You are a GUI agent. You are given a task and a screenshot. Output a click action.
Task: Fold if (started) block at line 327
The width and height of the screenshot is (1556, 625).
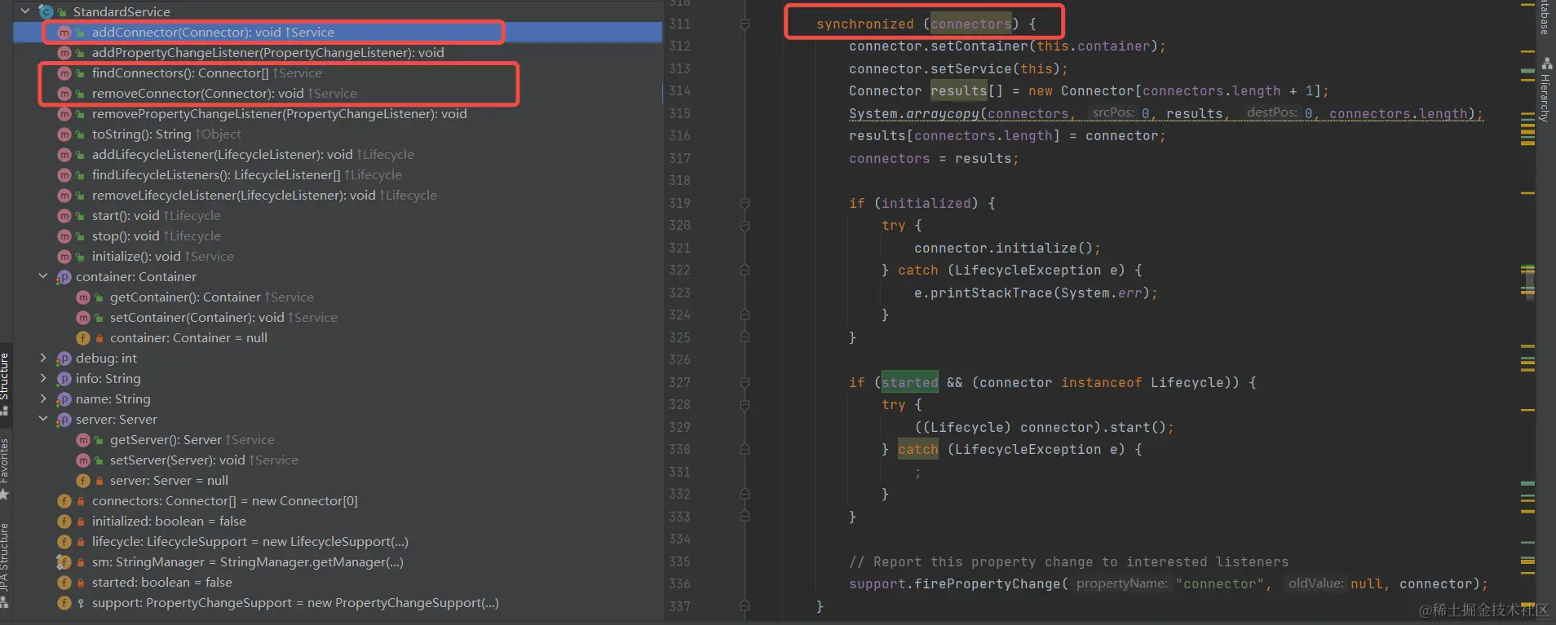pyautogui.click(x=745, y=382)
